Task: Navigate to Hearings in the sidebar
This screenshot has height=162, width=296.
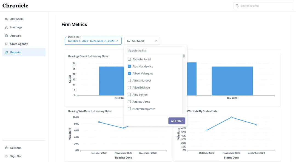Action: (x=16, y=27)
